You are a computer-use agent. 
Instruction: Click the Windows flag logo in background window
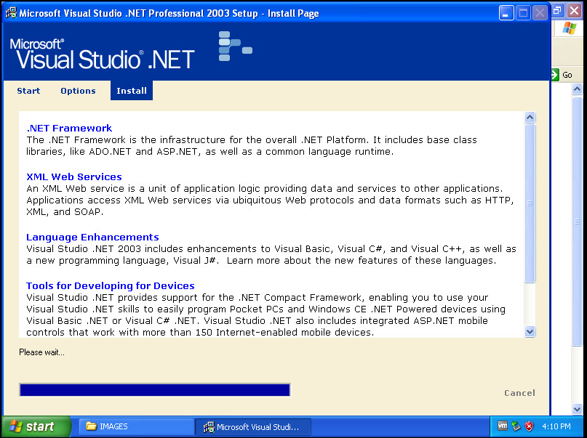(570, 28)
